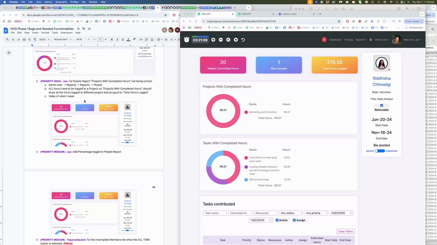This screenshot has height=245, width=437.
Task: Bookmark the highestgood.com page with the star
Action: pyautogui.click(x=339, y=21)
